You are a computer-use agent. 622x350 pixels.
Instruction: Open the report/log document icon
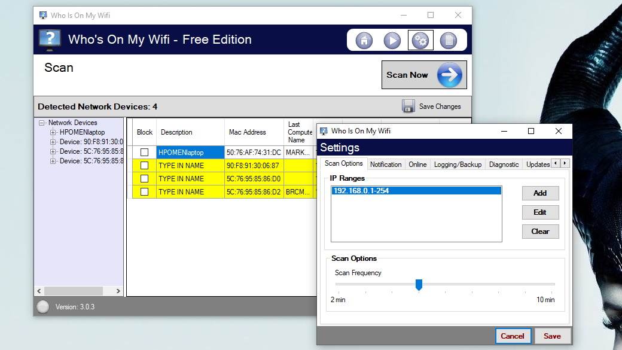[449, 39]
